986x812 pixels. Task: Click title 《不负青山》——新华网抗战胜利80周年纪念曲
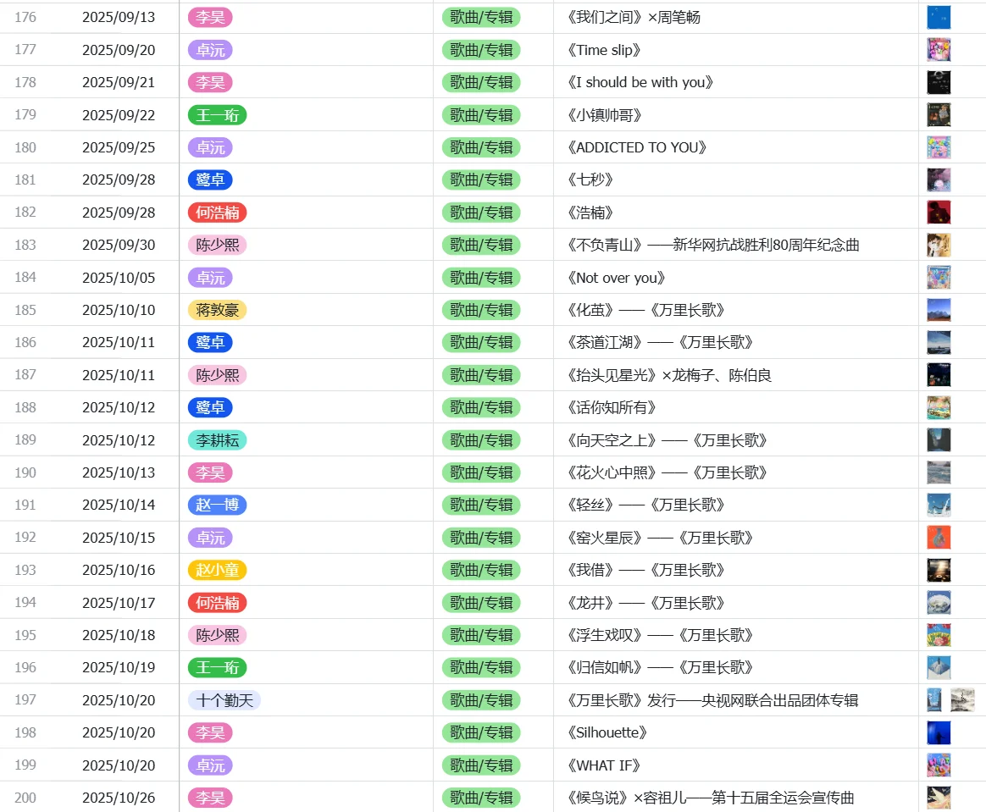[x=712, y=245]
